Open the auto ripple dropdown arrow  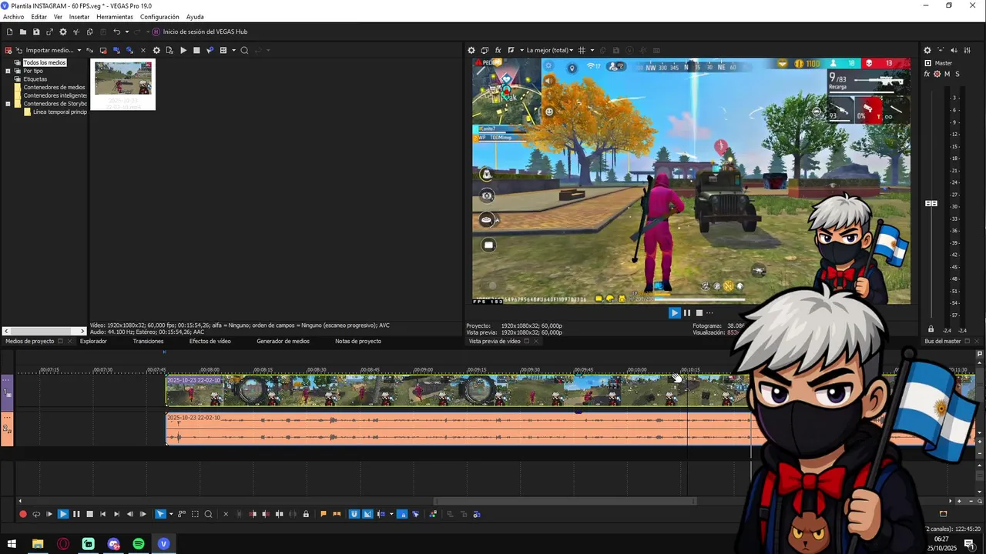click(391, 514)
